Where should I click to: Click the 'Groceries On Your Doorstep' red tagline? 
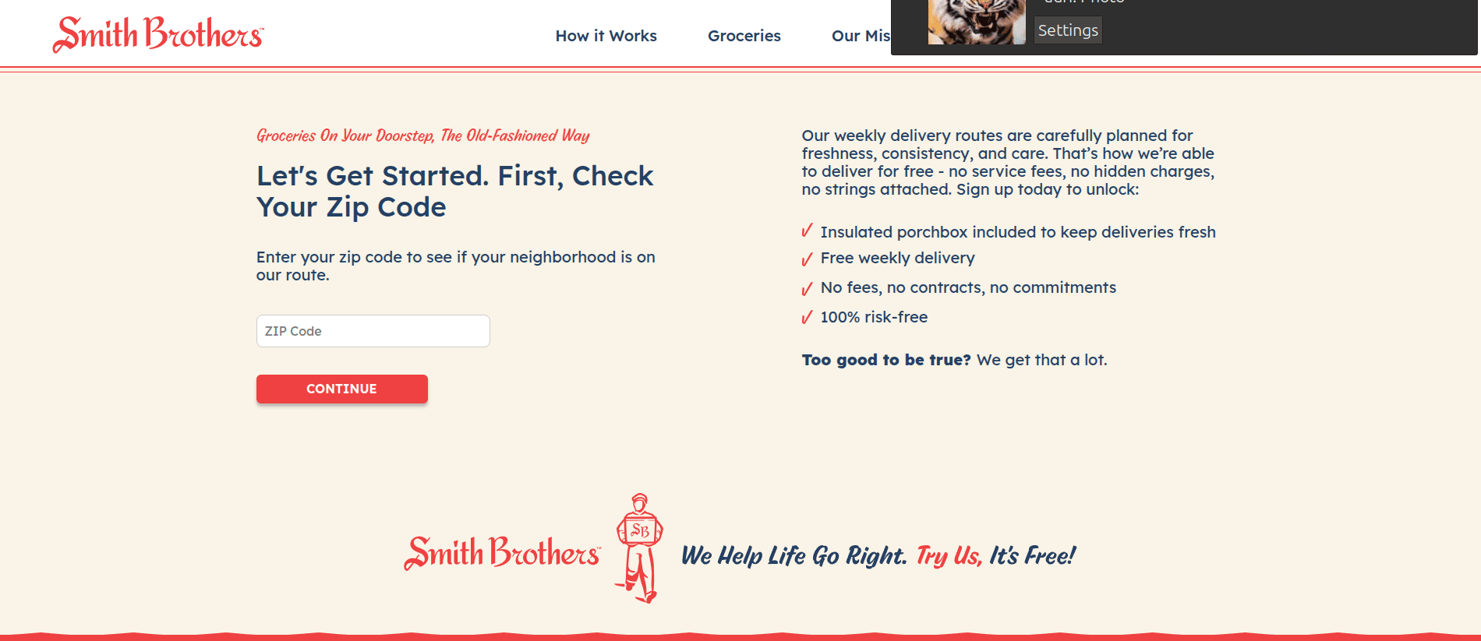coord(423,136)
